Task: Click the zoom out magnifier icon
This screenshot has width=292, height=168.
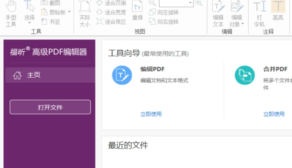Action: [x=152, y=3]
